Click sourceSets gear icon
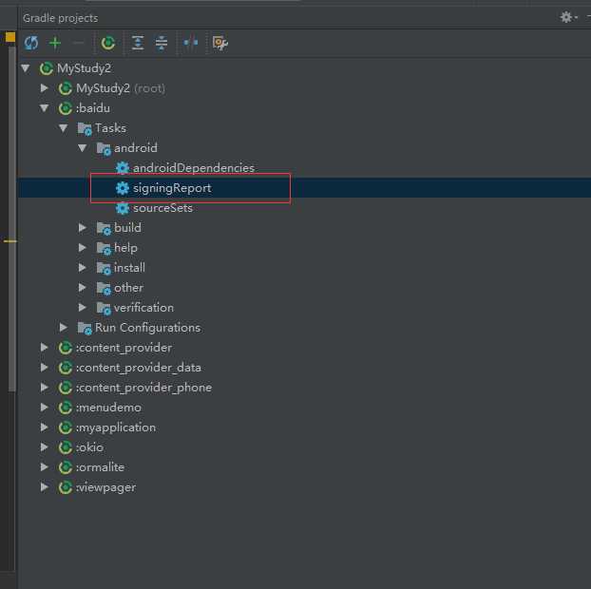Image resolution: width=591 pixels, height=589 pixels. (123, 208)
